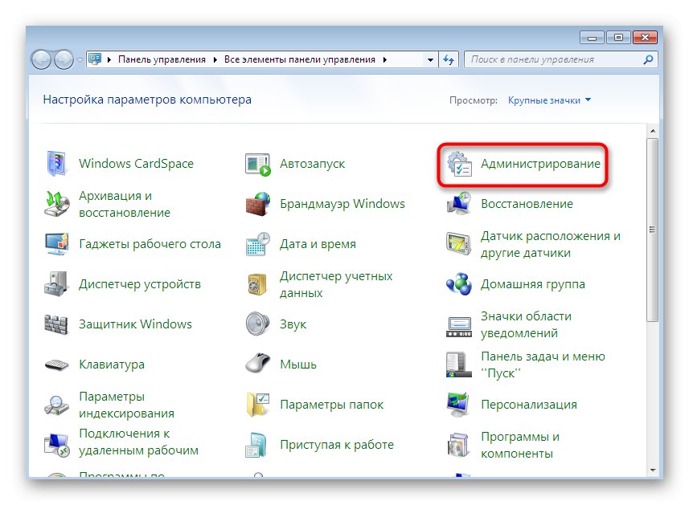Screen dimensions: 689x505
Task: Open the Подключения к удаленным рабочим icon
Action: 57,445
